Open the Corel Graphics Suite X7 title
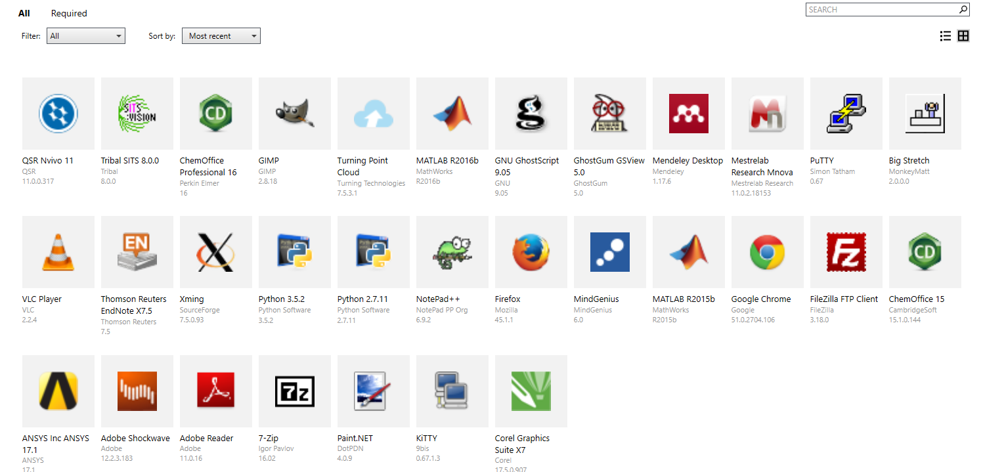This screenshot has width=983, height=472. 522,444
